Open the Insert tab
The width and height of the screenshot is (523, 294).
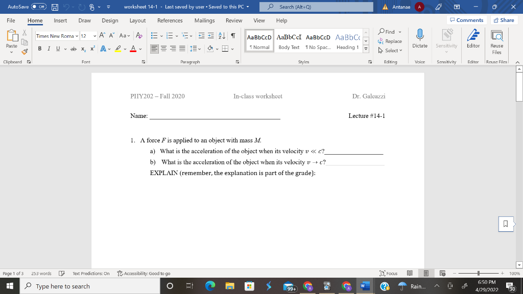pos(60,20)
